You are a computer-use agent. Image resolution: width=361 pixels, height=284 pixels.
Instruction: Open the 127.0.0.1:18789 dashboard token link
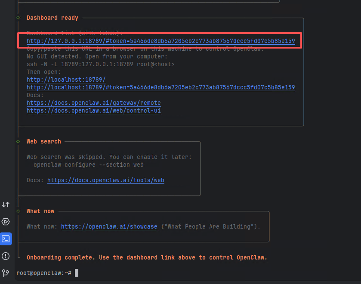[x=160, y=41]
